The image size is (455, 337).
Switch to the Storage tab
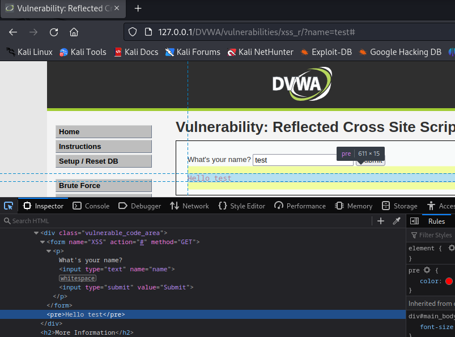click(399, 206)
